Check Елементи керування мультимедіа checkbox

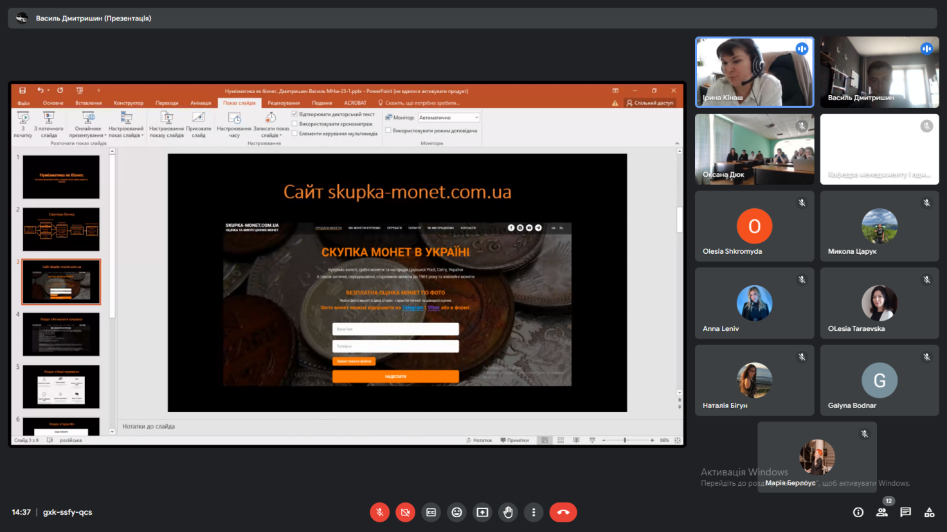pos(295,134)
